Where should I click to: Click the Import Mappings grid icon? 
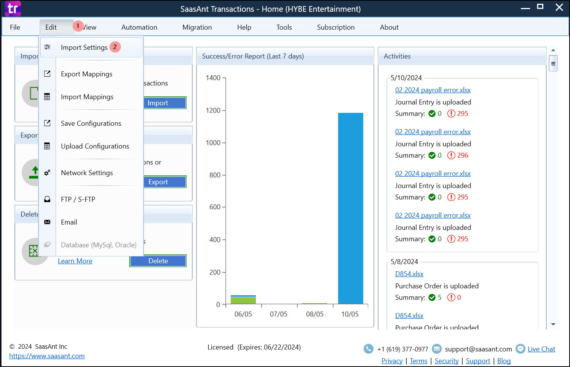tap(47, 96)
